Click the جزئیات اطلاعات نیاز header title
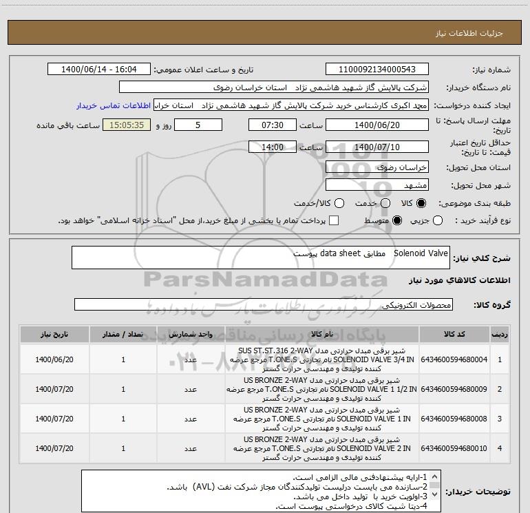The image size is (530, 513). (x=469, y=33)
